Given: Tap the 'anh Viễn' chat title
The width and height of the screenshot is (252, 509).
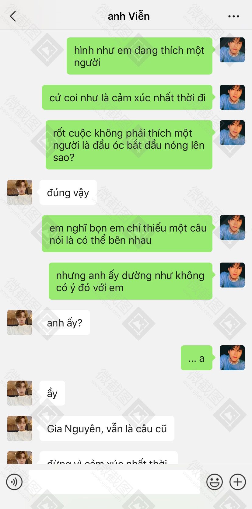Looking at the screenshot, I should click(129, 16).
